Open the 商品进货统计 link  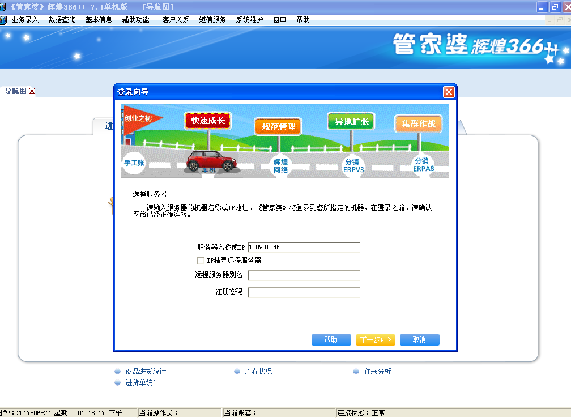tap(145, 372)
